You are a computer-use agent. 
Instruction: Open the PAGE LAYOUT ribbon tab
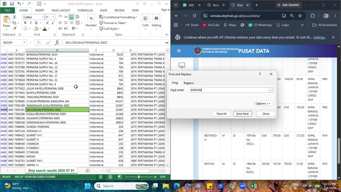(61, 10)
